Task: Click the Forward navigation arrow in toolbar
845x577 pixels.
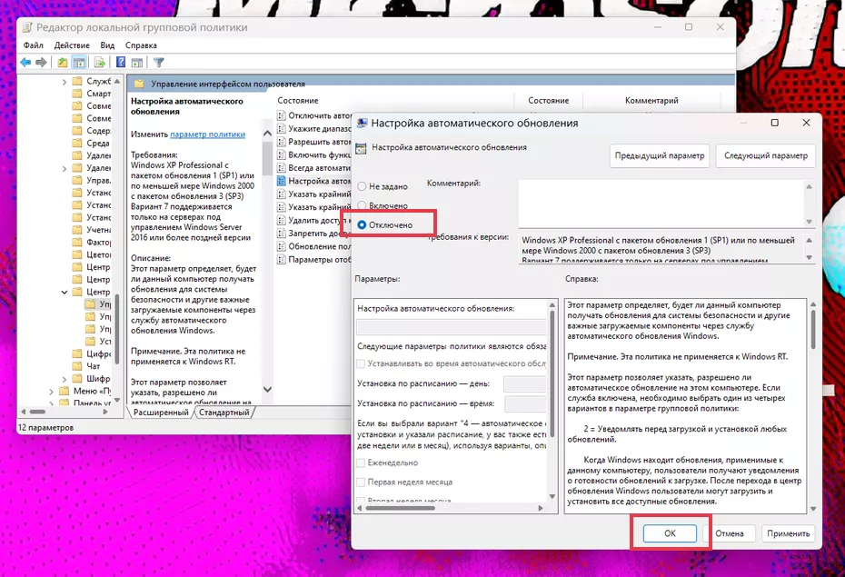Action: coord(41,63)
